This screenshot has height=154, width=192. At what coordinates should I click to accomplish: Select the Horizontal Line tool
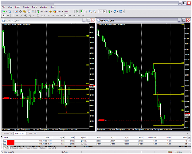[x=17, y=15]
